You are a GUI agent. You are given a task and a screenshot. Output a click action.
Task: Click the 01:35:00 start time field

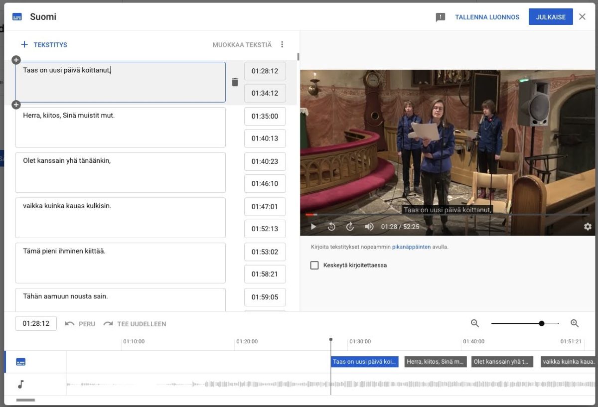coord(265,116)
